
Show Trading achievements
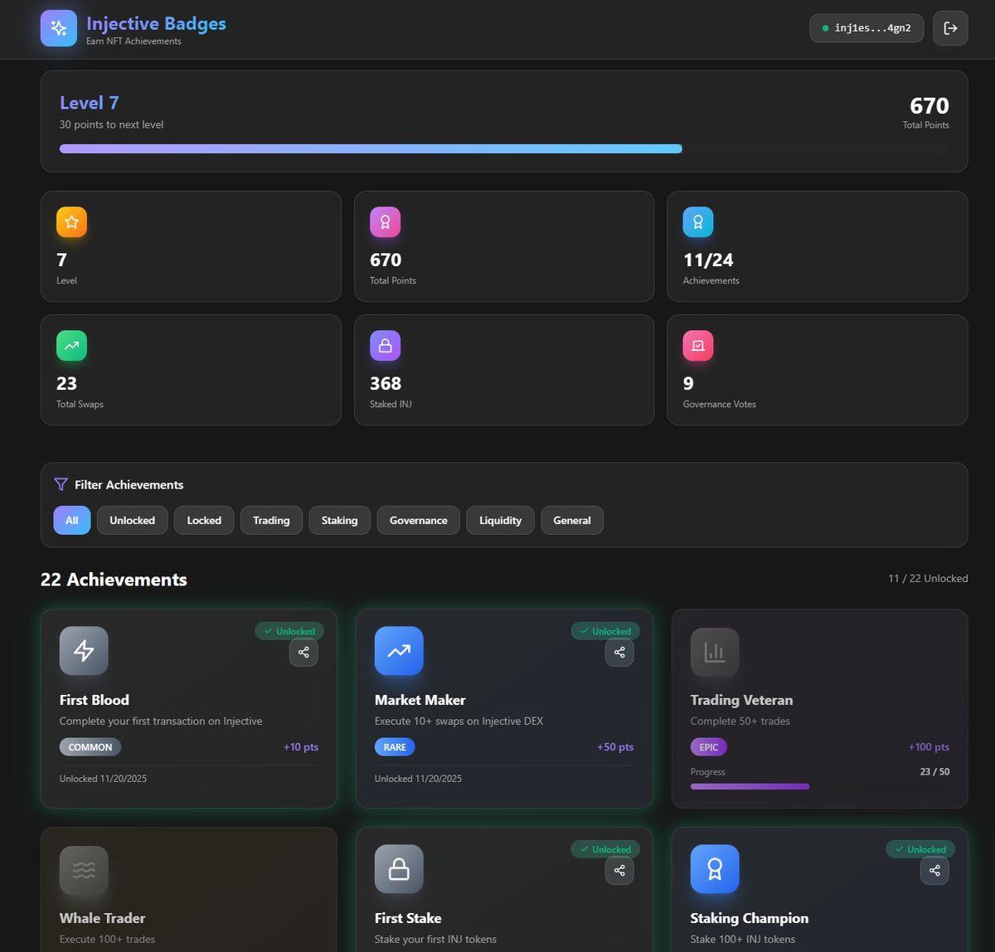click(271, 521)
